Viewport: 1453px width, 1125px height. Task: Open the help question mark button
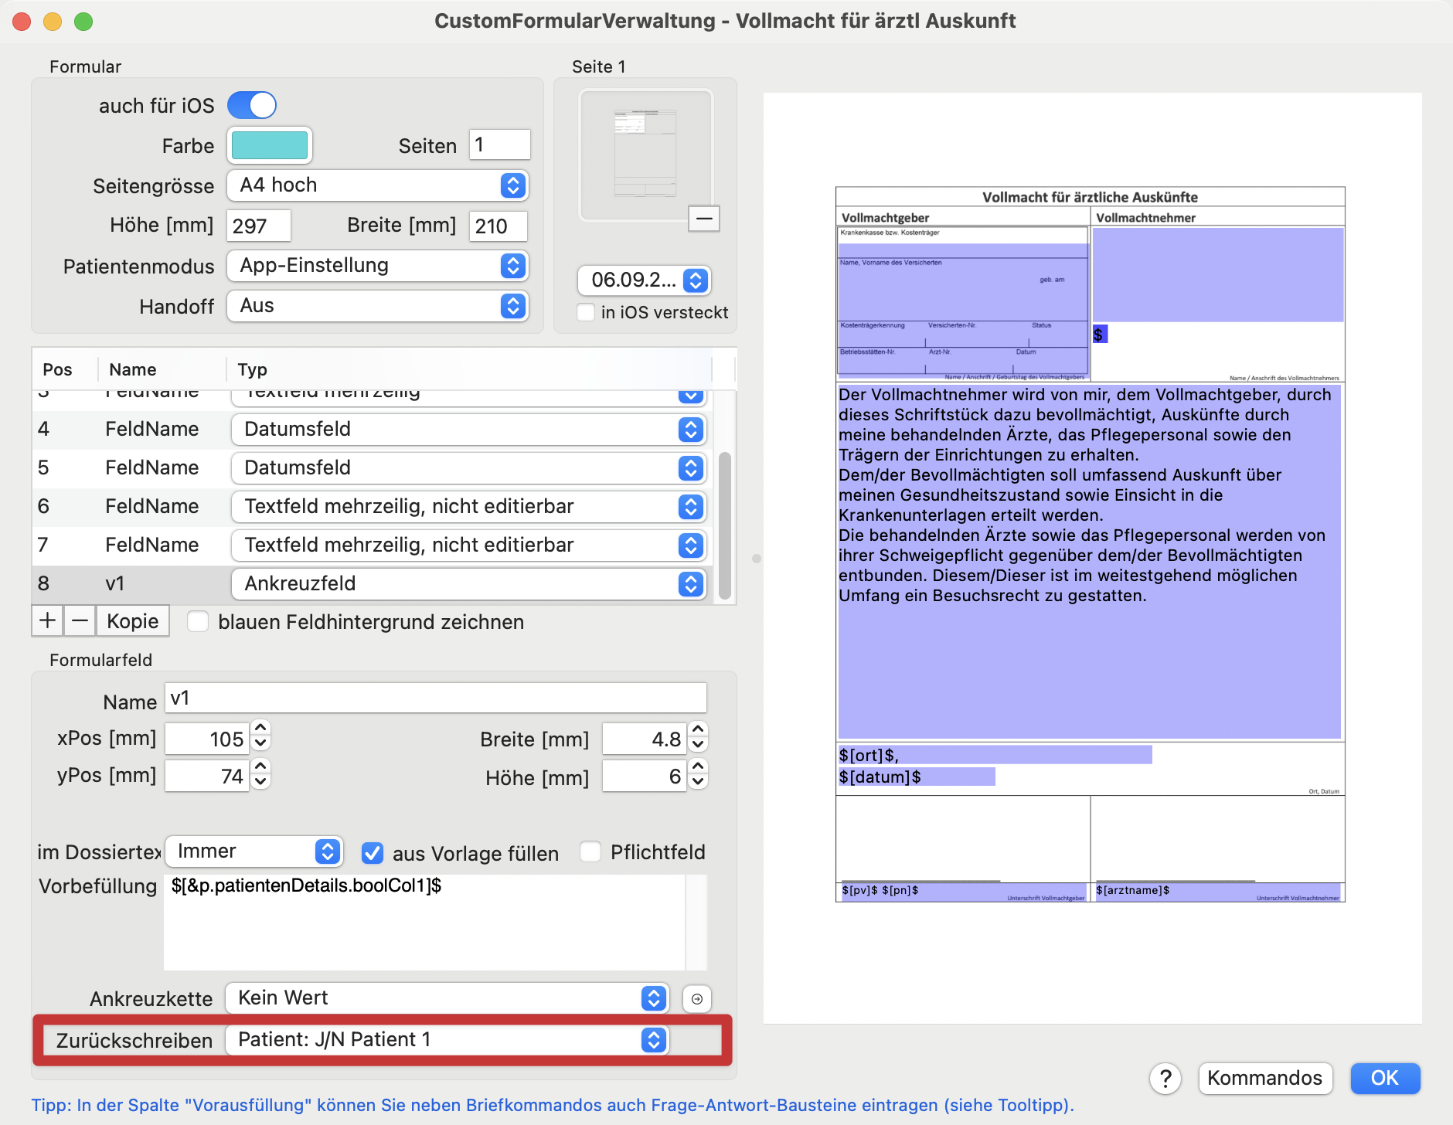click(x=1165, y=1078)
